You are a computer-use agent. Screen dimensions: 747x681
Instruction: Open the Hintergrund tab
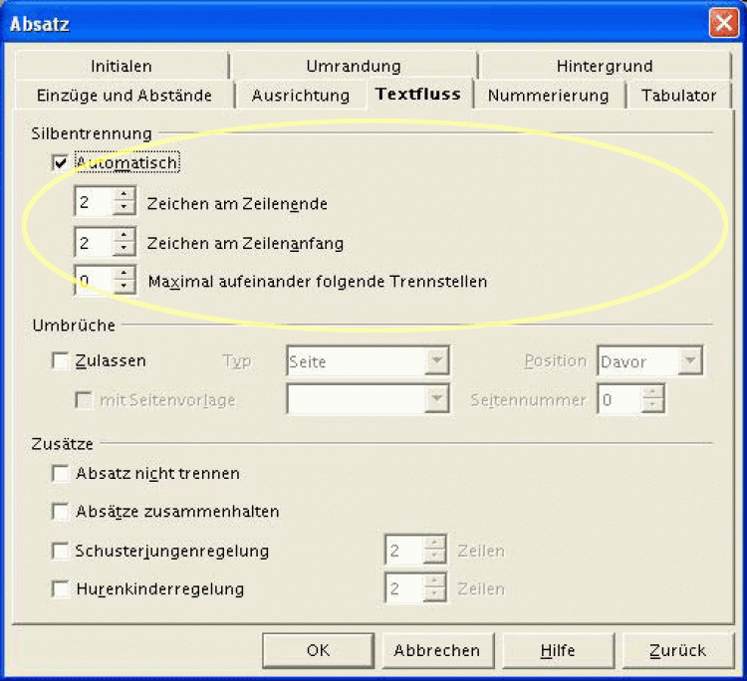coord(605,66)
